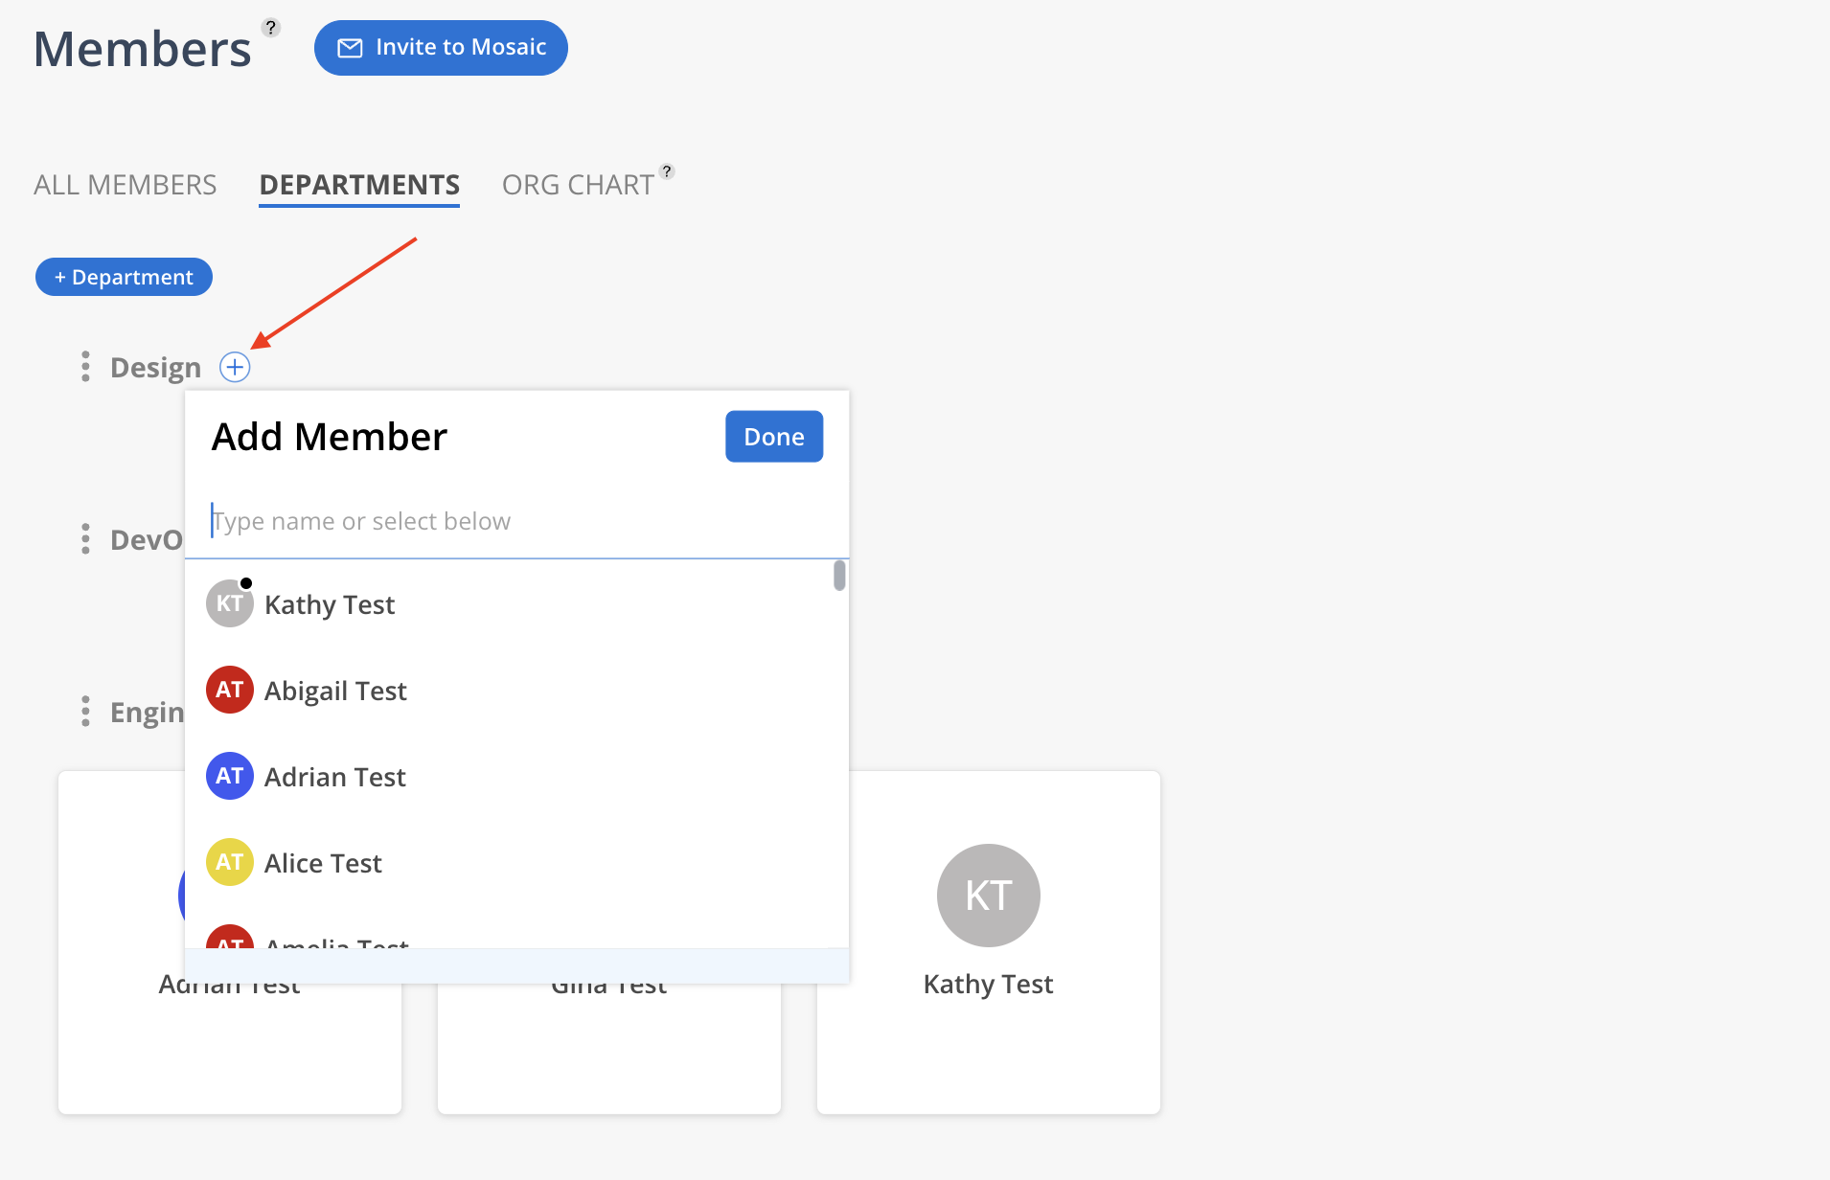Click the Invite to Mosaic button
Image resolution: width=1830 pixels, height=1180 pixels.
[x=441, y=48]
